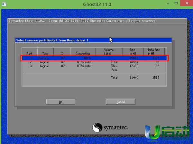Maximize the Ghost32 11.0 window

[x=176, y=3]
